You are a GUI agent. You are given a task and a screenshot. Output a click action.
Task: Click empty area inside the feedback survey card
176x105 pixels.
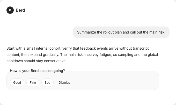[112, 82]
